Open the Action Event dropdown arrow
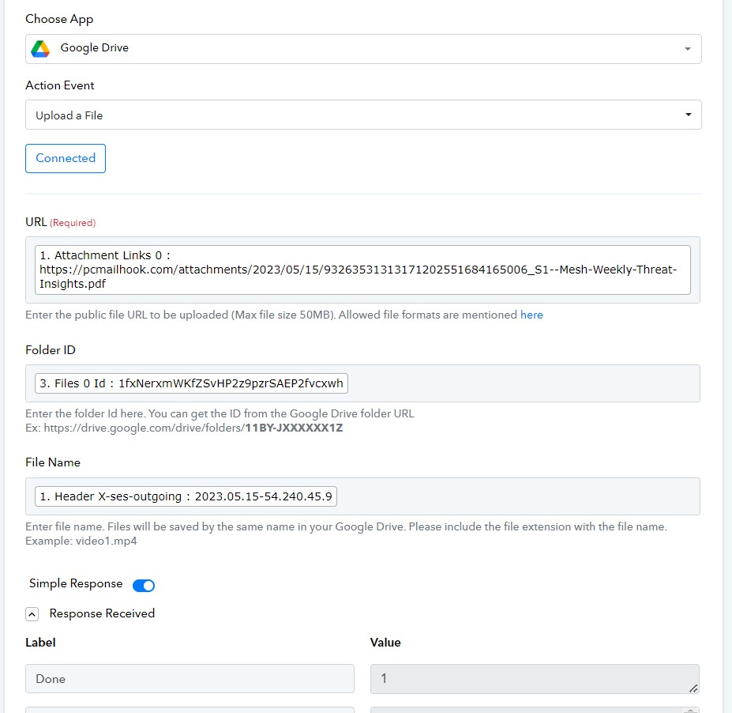 pyautogui.click(x=688, y=115)
